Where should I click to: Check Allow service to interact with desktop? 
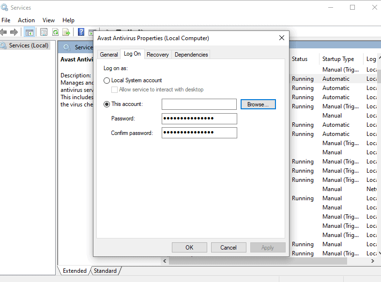[x=114, y=90]
